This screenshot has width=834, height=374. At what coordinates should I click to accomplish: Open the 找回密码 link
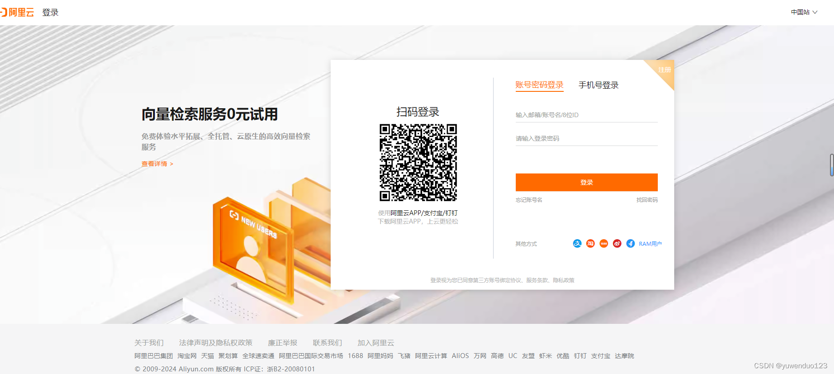click(647, 200)
